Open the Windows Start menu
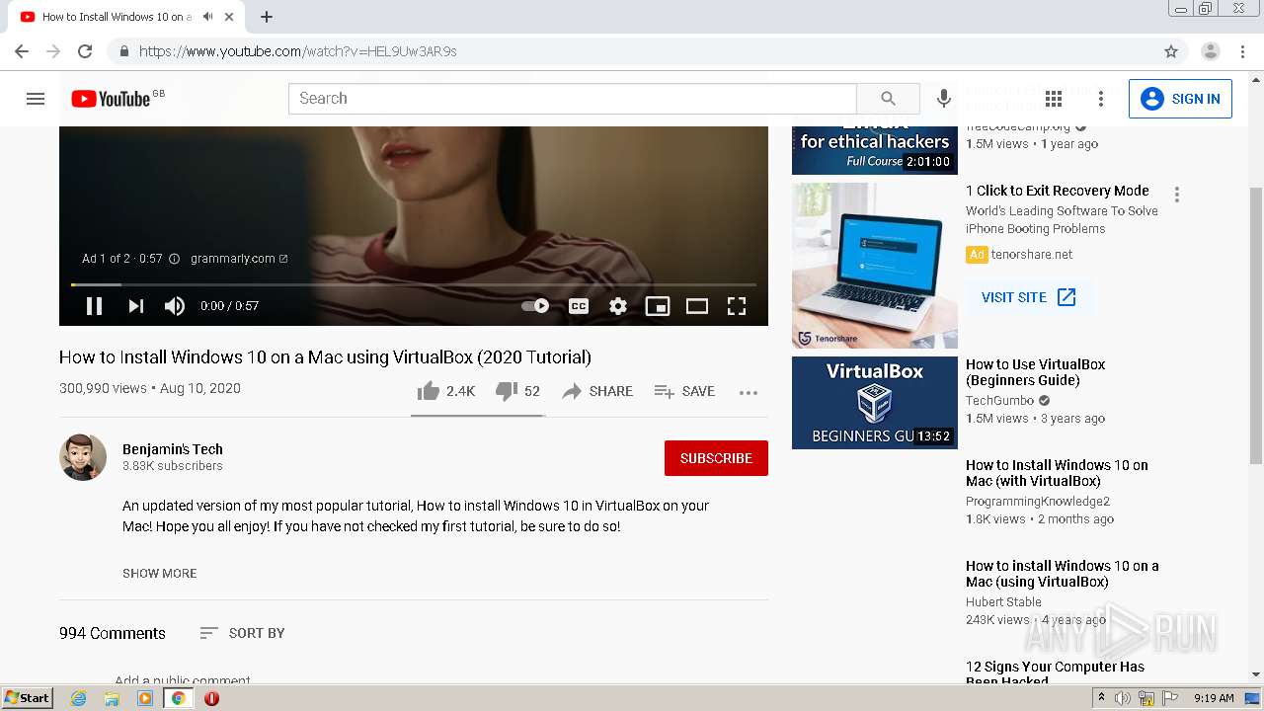The height and width of the screenshot is (711, 1264). click(28, 698)
